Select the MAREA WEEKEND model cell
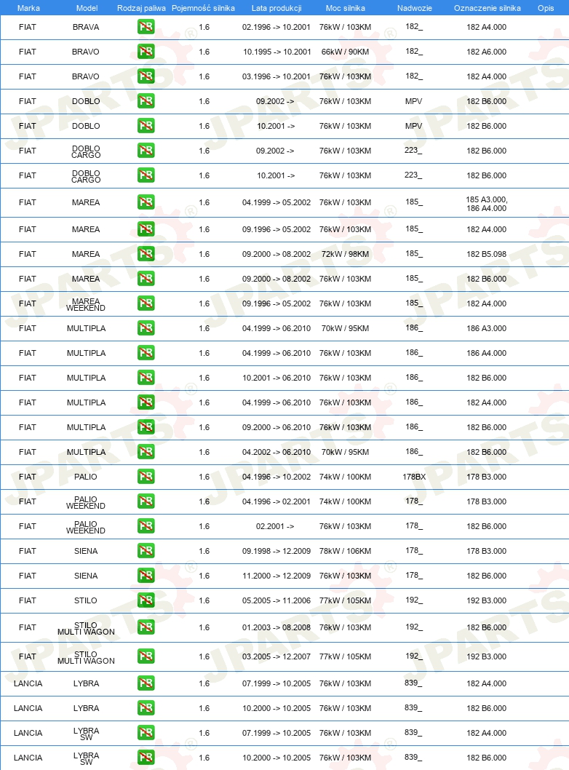Image resolution: width=569 pixels, height=770 pixels. point(86,304)
